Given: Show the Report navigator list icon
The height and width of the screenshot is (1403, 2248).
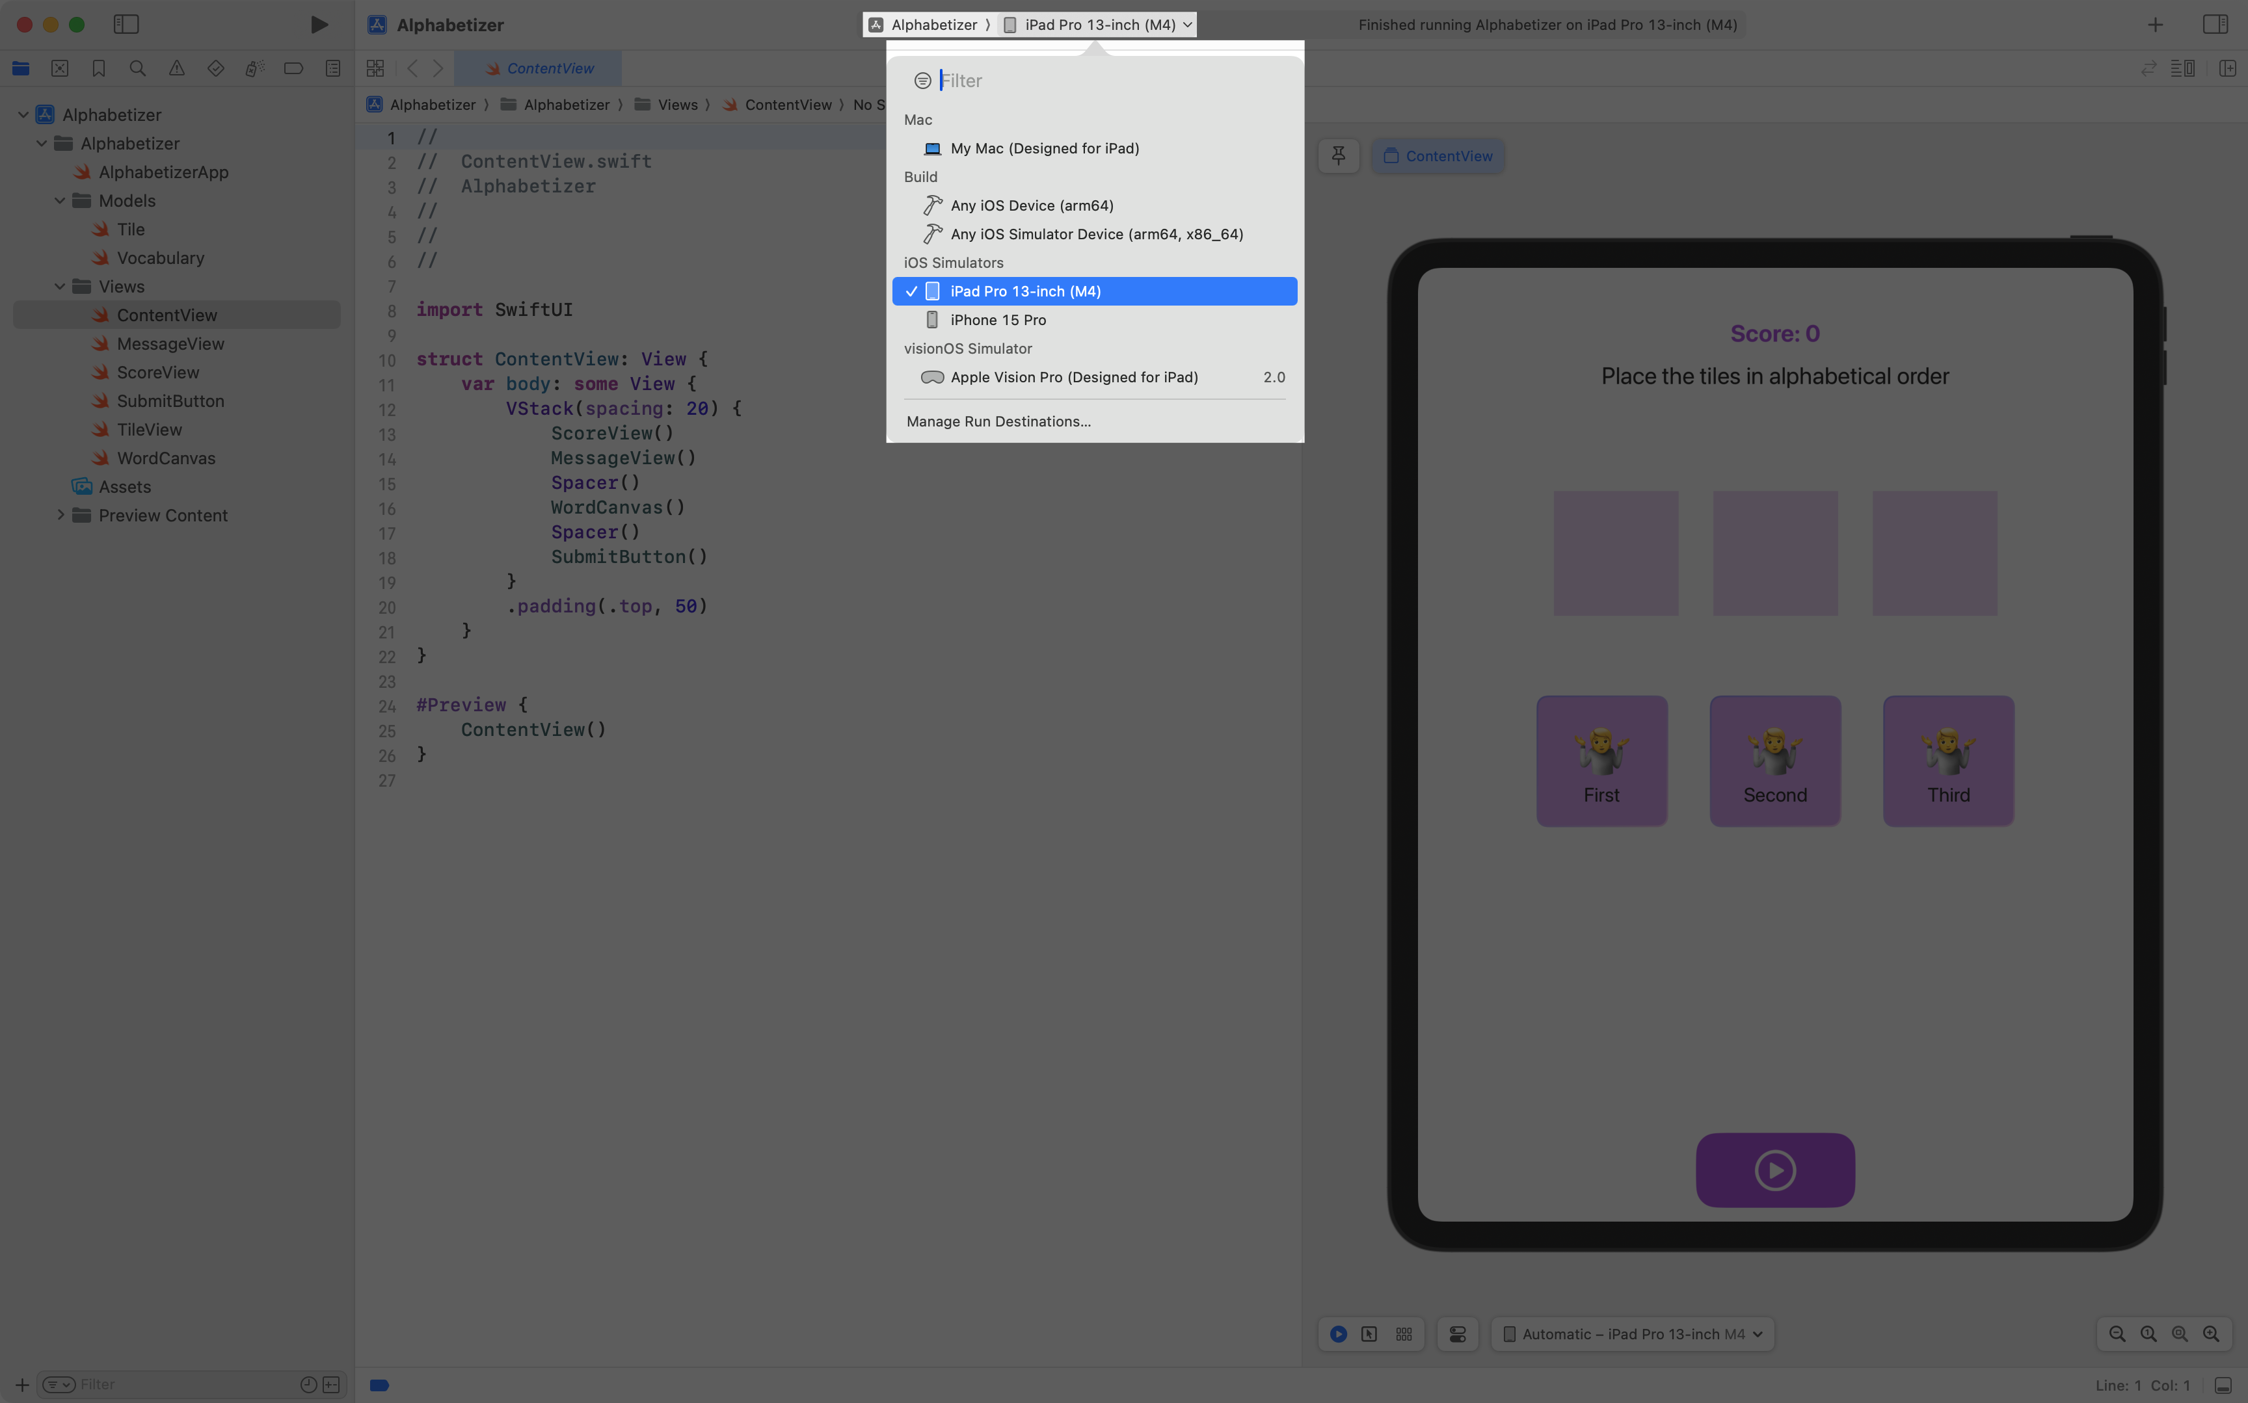Looking at the screenshot, I should coord(332,68).
